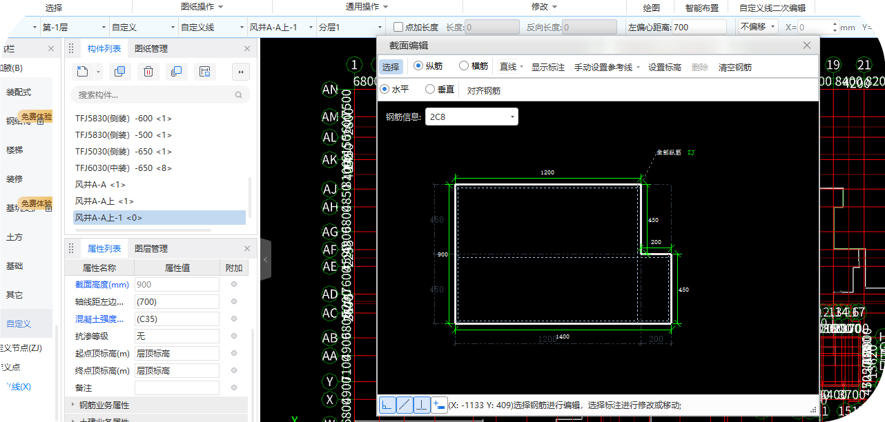Switch to 属性列表 tab
This screenshot has width=885, height=422.
coord(104,248)
